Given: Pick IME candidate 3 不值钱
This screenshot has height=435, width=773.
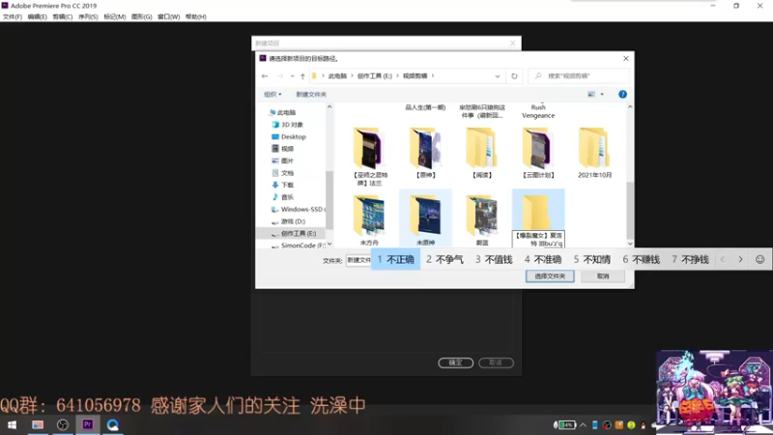Looking at the screenshot, I should (x=494, y=259).
